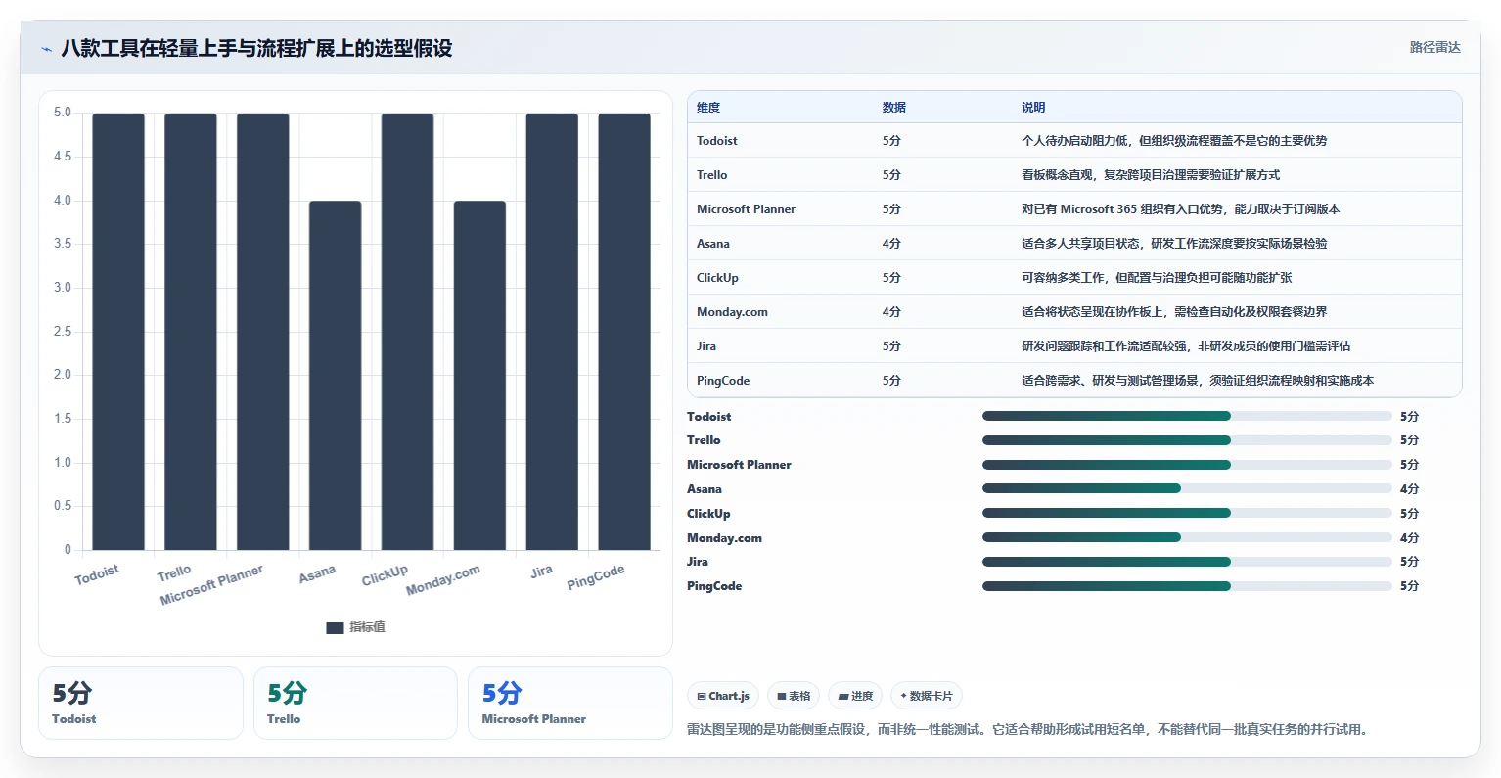Click the description 研发问题跟踪和工作流适配较强，非研发成员的使用门槛需评估
Screen dimensions: 1501x778
pos(1186,346)
